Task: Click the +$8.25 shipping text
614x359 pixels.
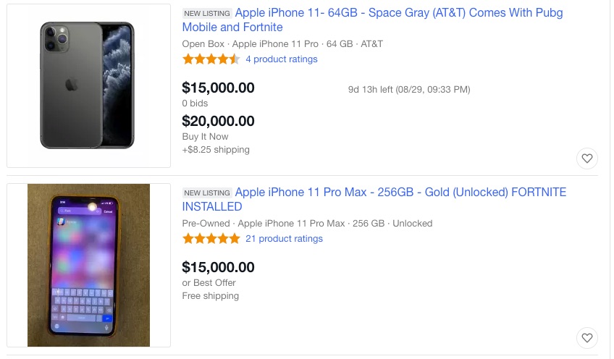Action: (216, 150)
